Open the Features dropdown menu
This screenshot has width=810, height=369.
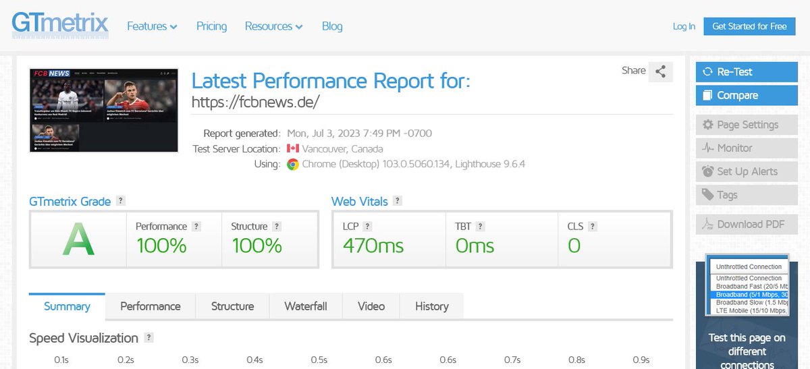(x=152, y=26)
